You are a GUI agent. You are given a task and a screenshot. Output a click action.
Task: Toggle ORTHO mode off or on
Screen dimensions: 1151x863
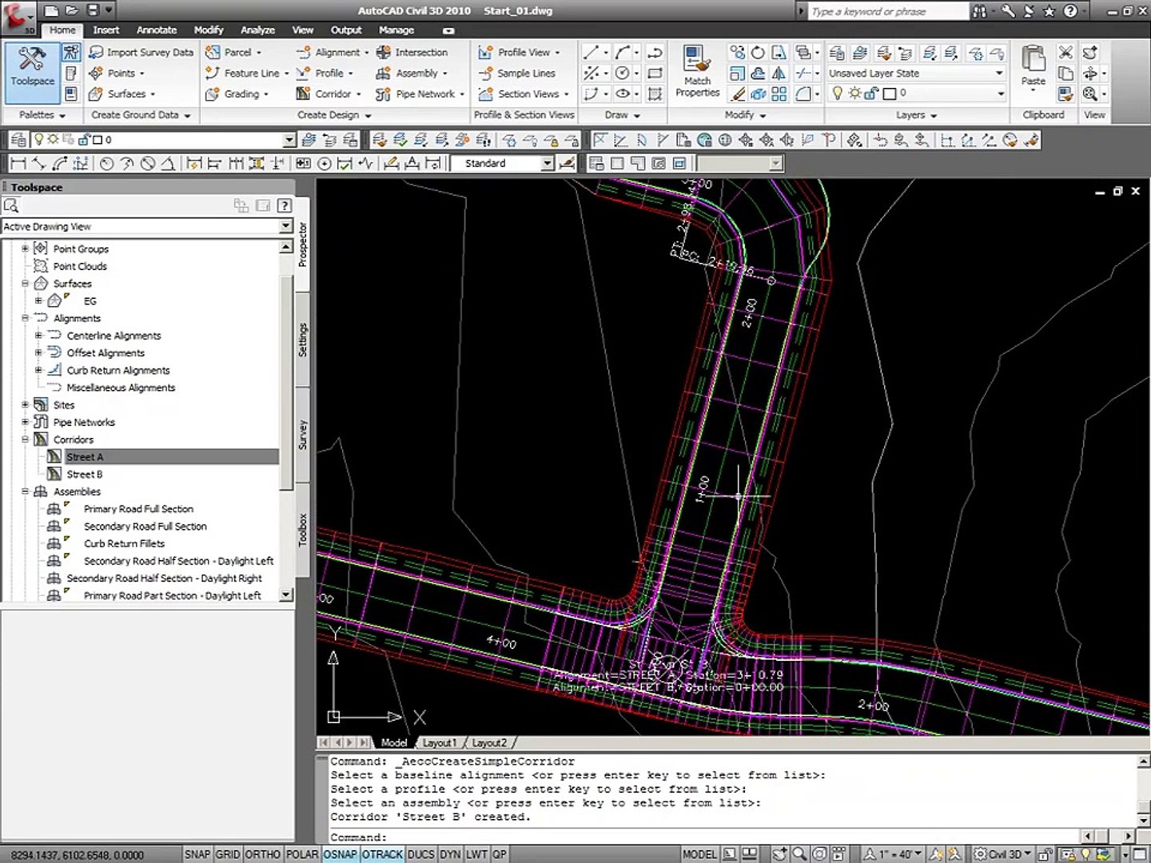pyautogui.click(x=262, y=854)
